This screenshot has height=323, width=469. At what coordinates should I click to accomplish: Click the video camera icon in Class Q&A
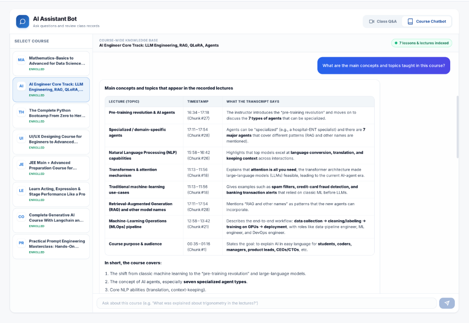372,22
